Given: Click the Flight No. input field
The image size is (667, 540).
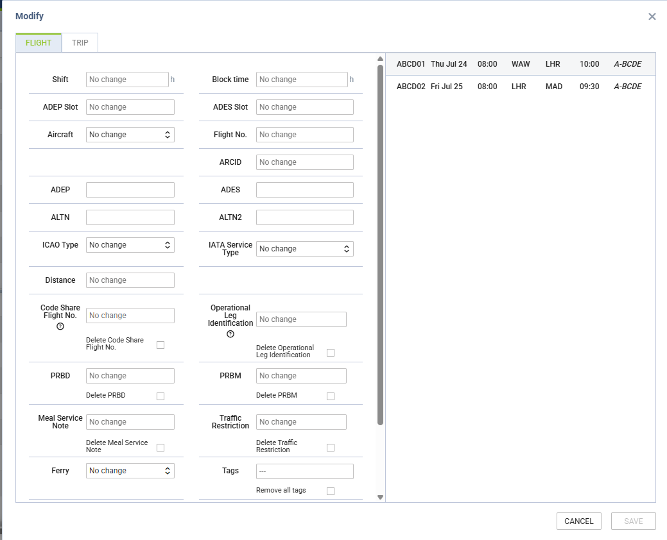Looking at the screenshot, I should (x=304, y=135).
